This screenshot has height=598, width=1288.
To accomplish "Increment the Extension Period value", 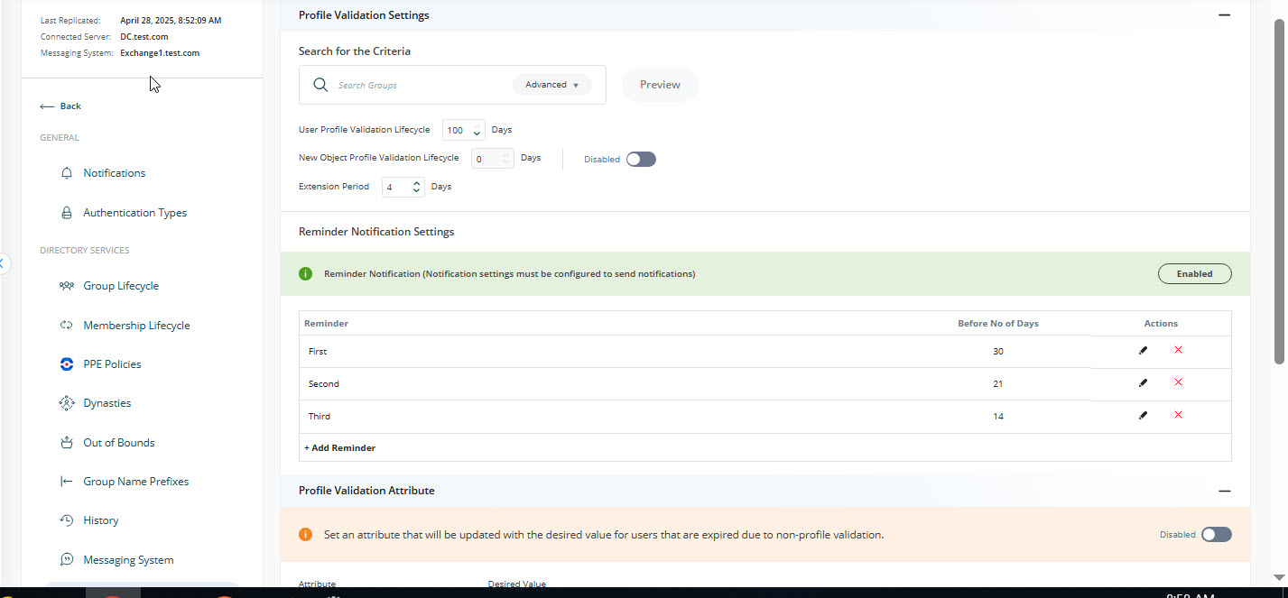I will 415,182.
